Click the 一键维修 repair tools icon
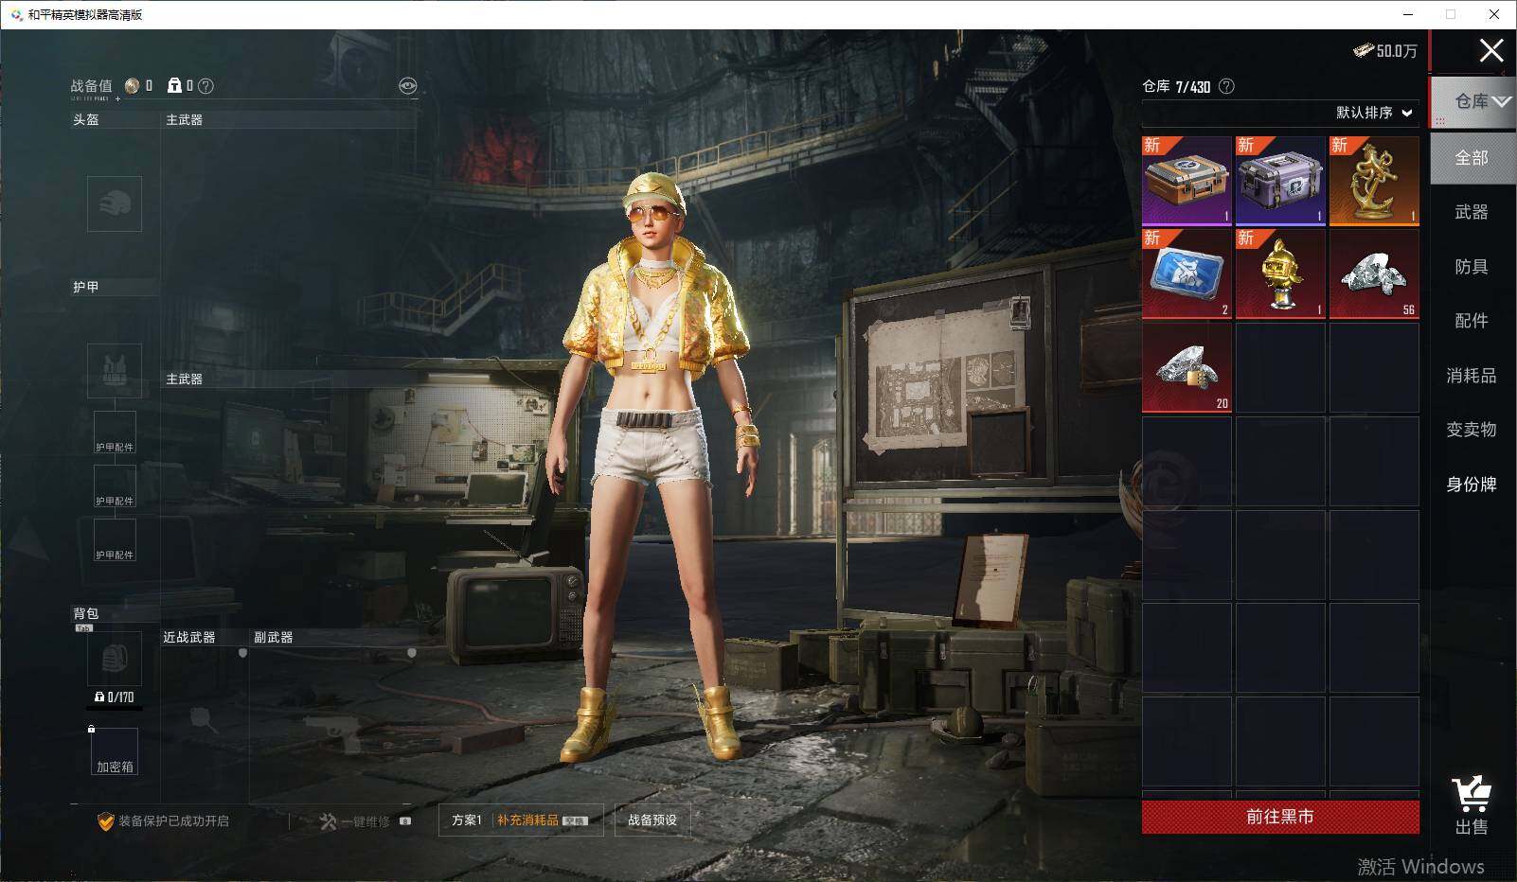1517x882 pixels. pos(328,821)
